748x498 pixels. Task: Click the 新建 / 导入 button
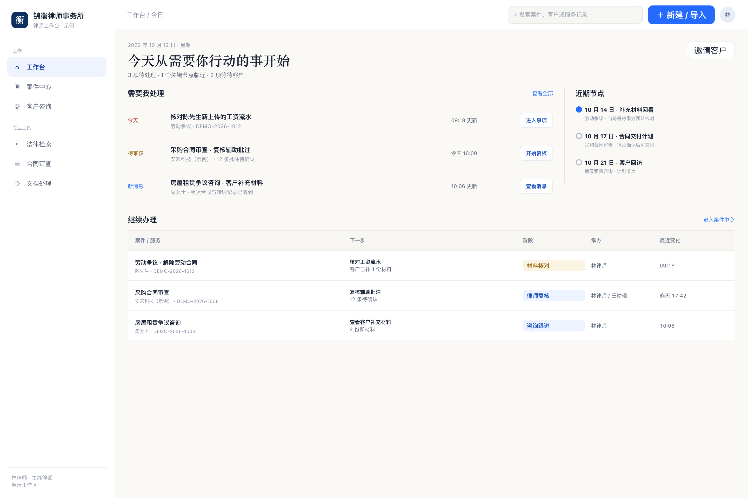pyautogui.click(x=681, y=15)
